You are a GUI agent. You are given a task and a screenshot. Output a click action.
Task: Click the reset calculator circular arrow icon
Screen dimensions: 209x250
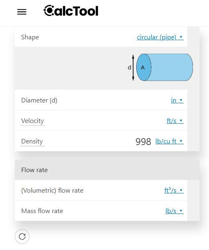tap(22, 236)
